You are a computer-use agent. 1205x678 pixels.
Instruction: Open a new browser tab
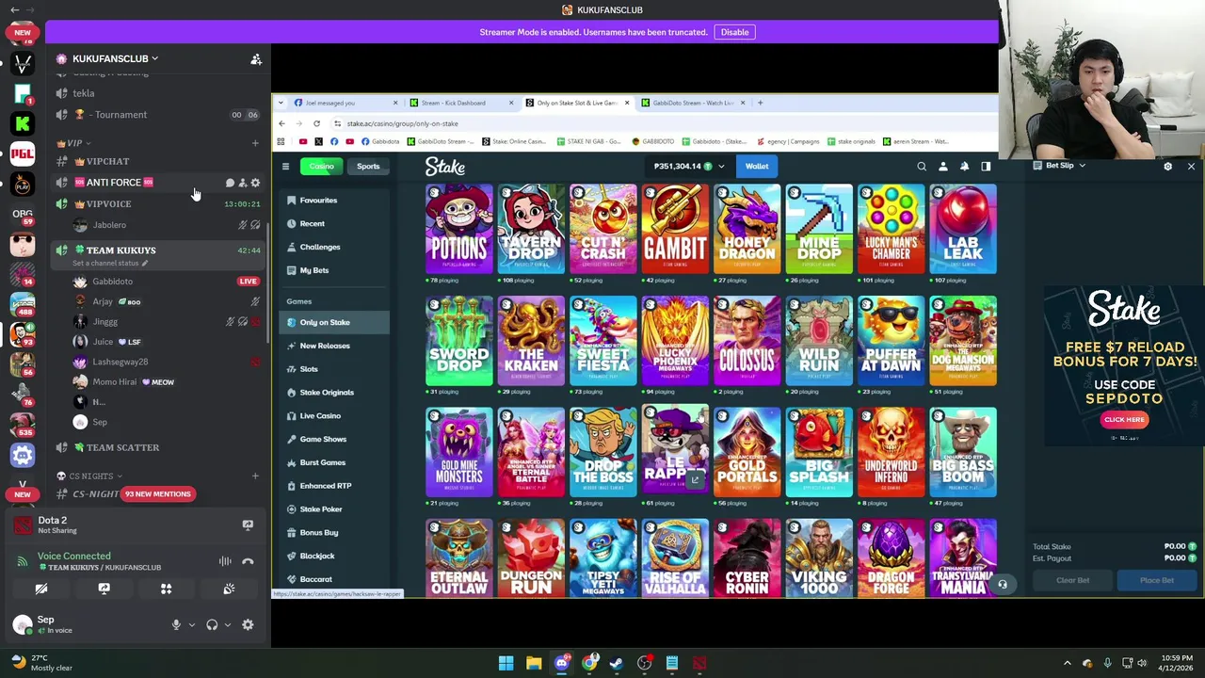coord(761,103)
